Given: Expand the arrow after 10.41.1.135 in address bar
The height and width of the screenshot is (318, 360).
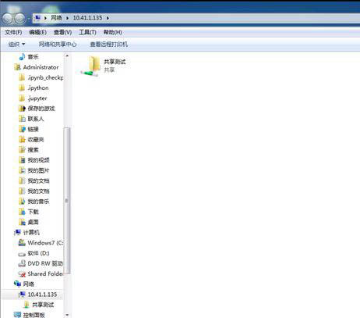Looking at the screenshot, I should click(x=108, y=18).
